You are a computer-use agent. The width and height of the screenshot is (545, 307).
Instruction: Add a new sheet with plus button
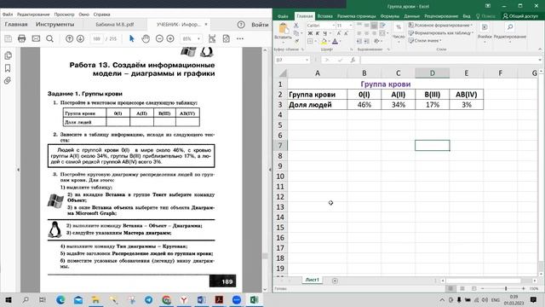(335, 281)
